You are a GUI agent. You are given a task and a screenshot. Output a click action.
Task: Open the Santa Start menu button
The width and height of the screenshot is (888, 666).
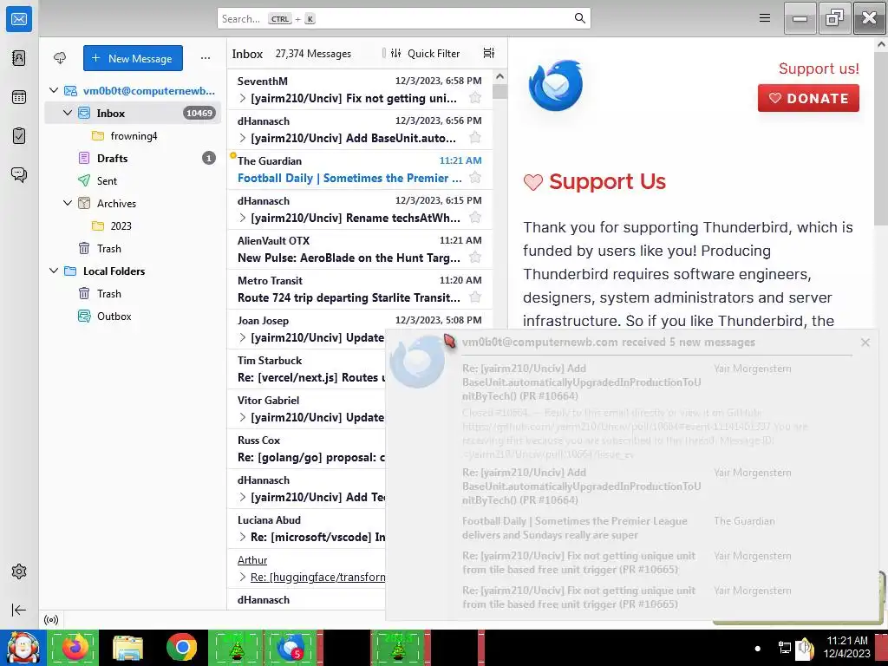coord(22,647)
